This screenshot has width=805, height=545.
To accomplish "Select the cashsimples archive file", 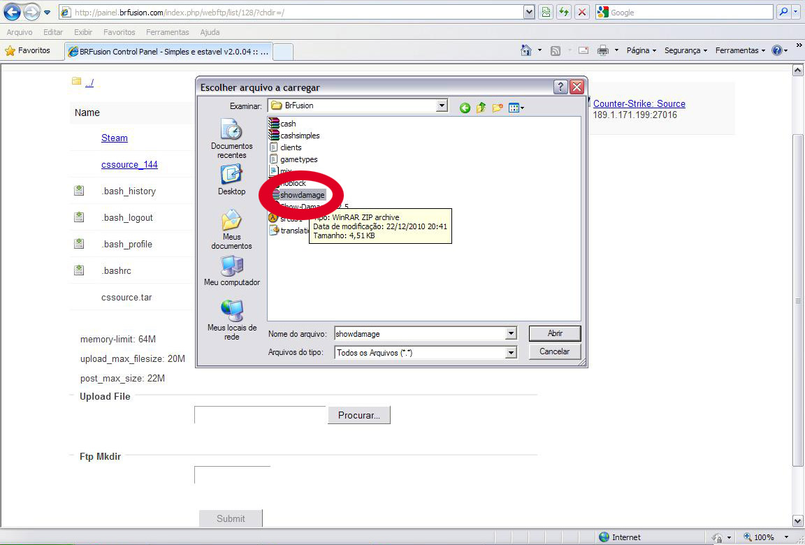I will click(299, 136).
